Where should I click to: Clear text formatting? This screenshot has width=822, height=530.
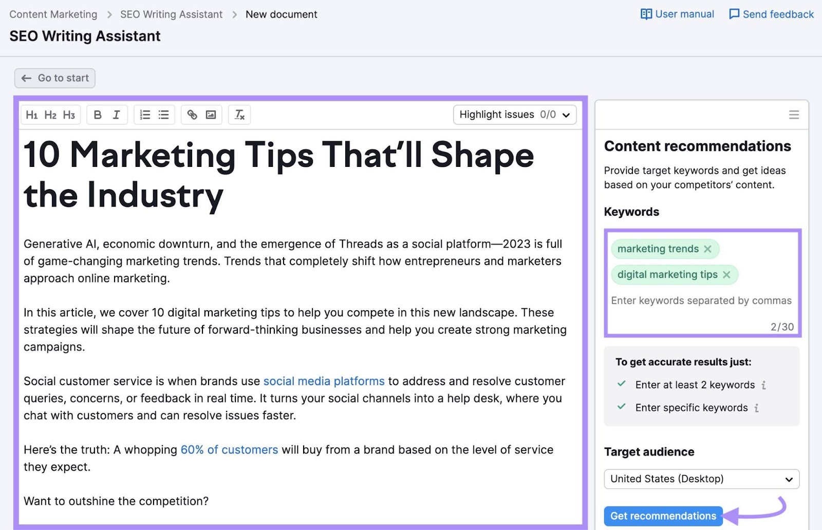coord(239,115)
